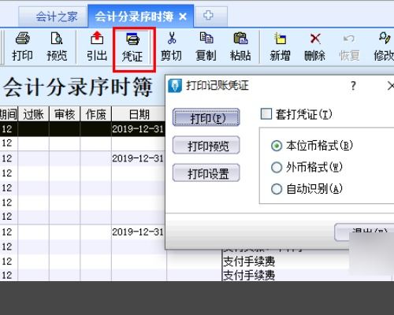The height and width of the screenshot is (315, 394).
Task: Click the 打印预览 button in the dialog
Action: coord(206,145)
